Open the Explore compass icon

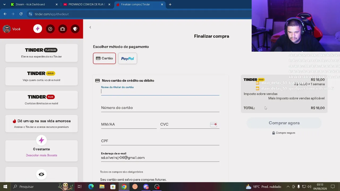coord(50,29)
